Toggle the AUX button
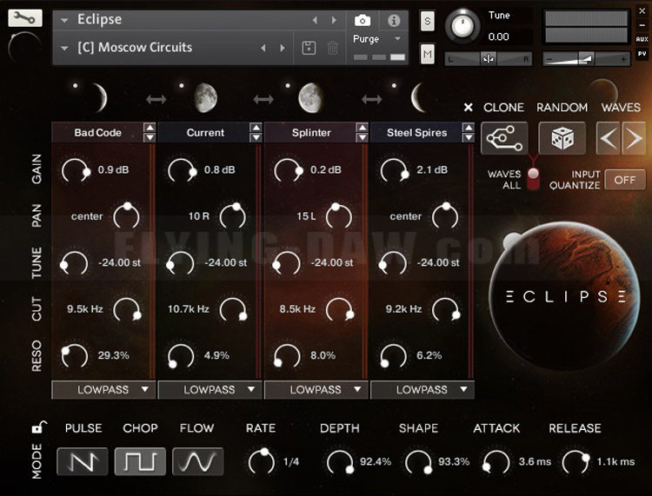The height and width of the screenshot is (496, 652). point(642,39)
